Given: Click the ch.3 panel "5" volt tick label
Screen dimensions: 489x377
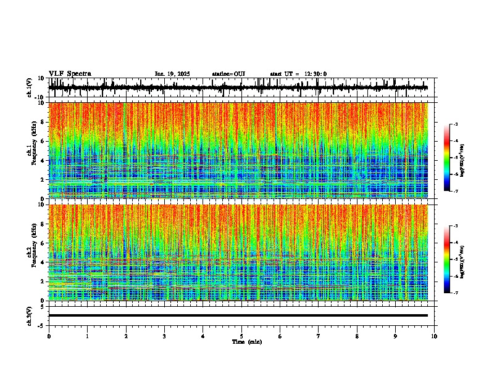Looking at the screenshot, I should point(43,307).
